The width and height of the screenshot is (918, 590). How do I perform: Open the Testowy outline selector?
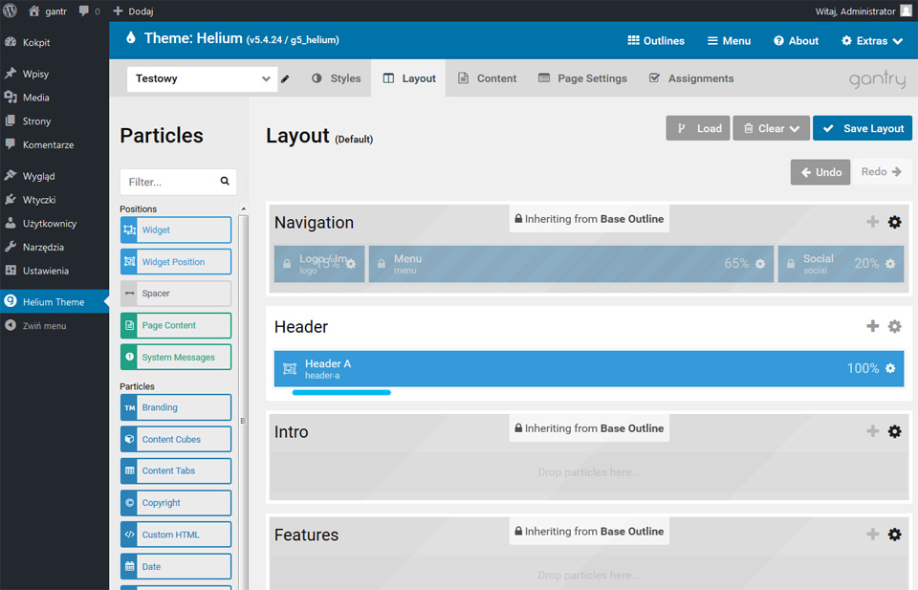202,78
